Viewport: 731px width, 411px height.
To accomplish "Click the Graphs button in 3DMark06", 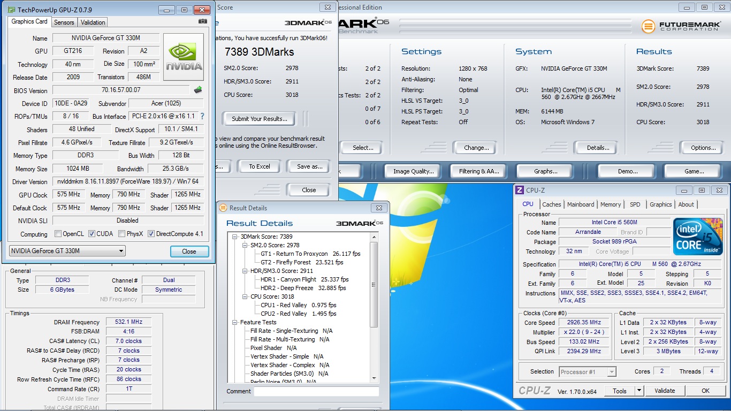I will [546, 171].
